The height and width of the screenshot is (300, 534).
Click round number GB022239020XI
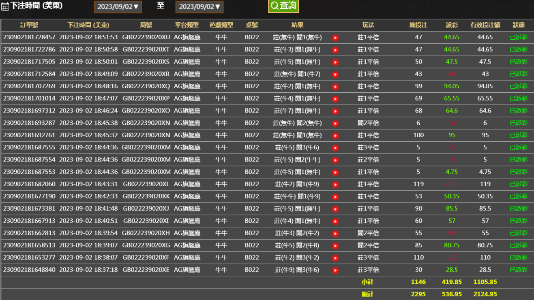(x=146, y=221)
